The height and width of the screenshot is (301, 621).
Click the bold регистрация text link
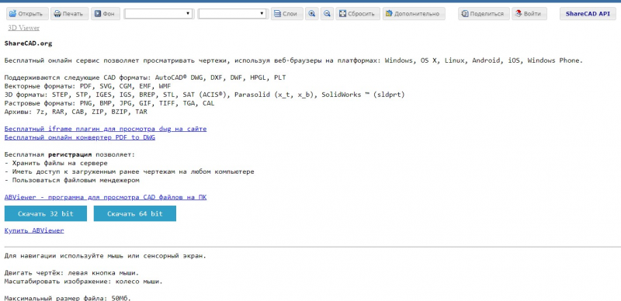click(70, 154)
